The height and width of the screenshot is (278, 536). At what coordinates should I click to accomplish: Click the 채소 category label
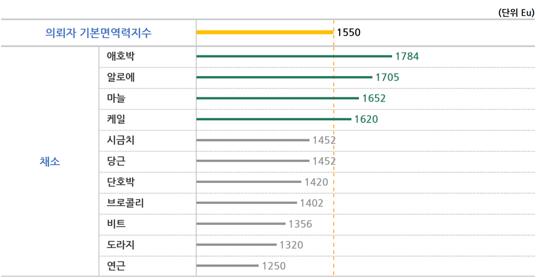pos(50,161)
